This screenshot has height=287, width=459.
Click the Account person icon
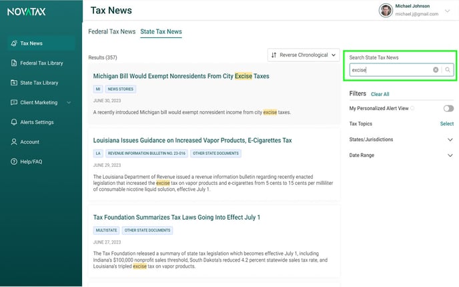point(14,141)
